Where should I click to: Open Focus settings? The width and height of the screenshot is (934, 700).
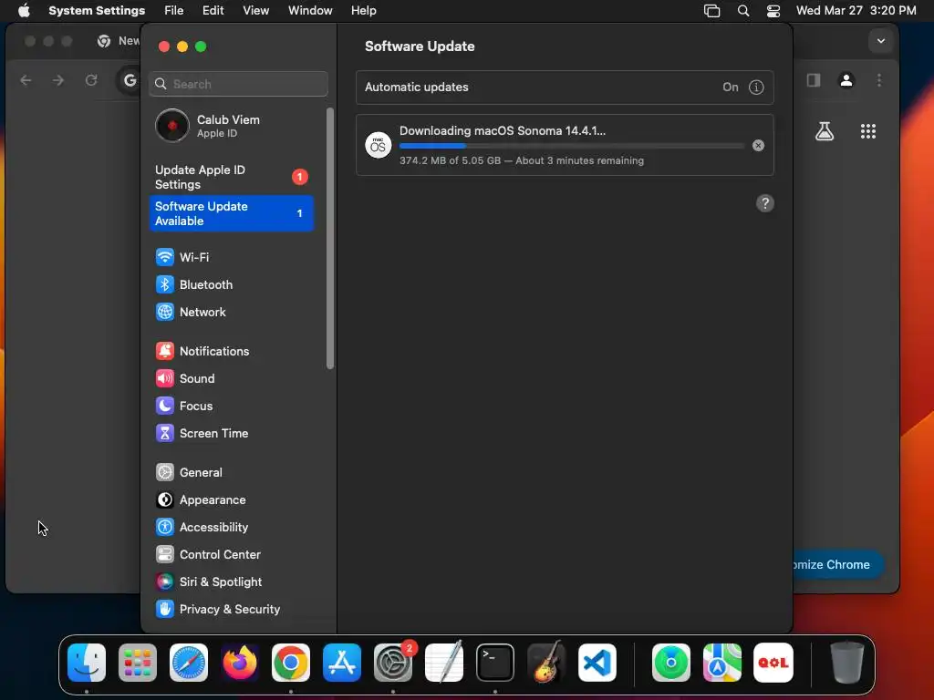(x=231, y=406)
